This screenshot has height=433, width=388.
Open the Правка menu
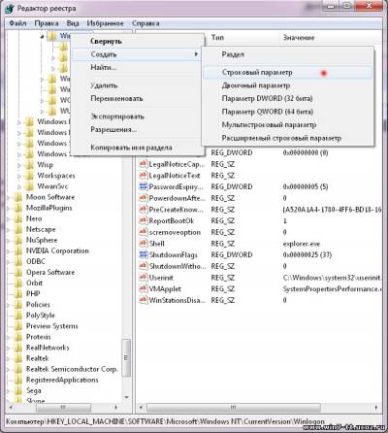click(47, 23)
